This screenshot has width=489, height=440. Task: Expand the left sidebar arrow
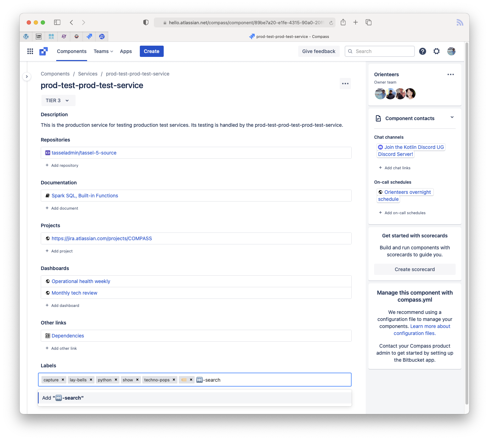tap(27, 77)
